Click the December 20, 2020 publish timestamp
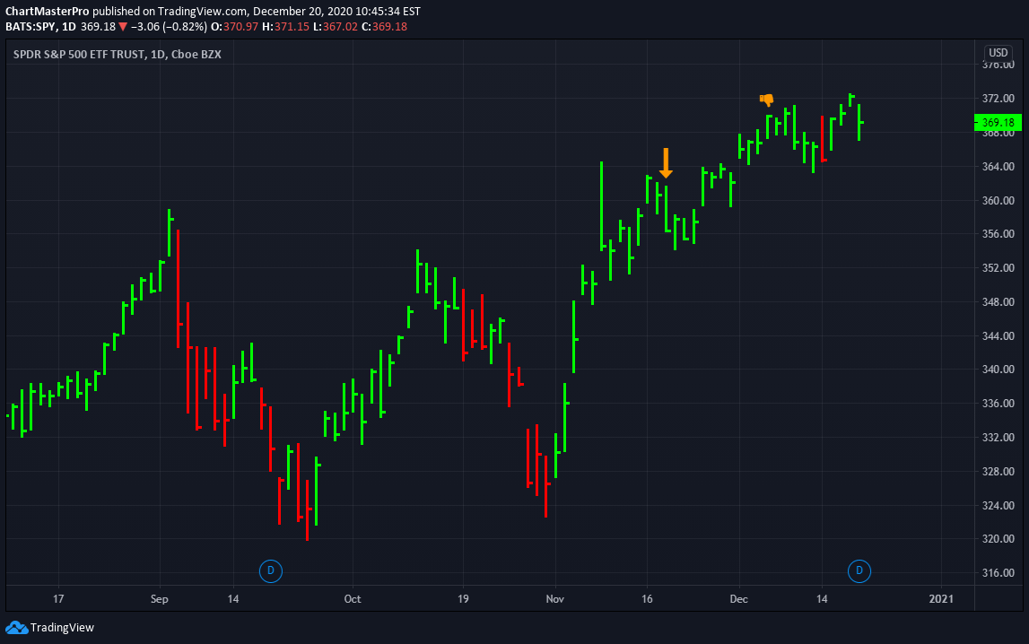 click(336, 11)
